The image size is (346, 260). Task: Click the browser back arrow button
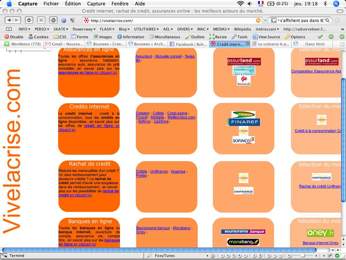coord(9,20)
